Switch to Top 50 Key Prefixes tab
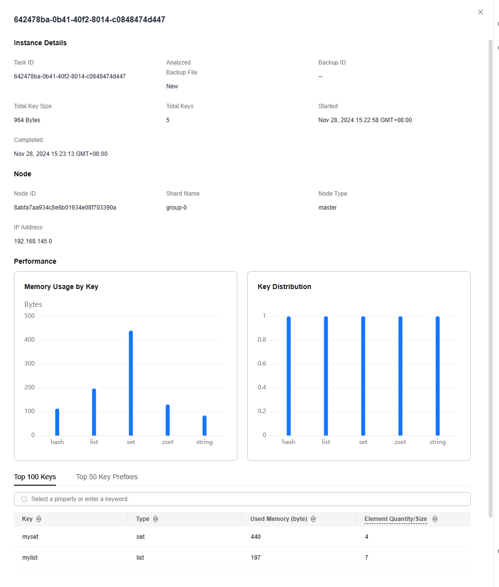 coord(107,477)
